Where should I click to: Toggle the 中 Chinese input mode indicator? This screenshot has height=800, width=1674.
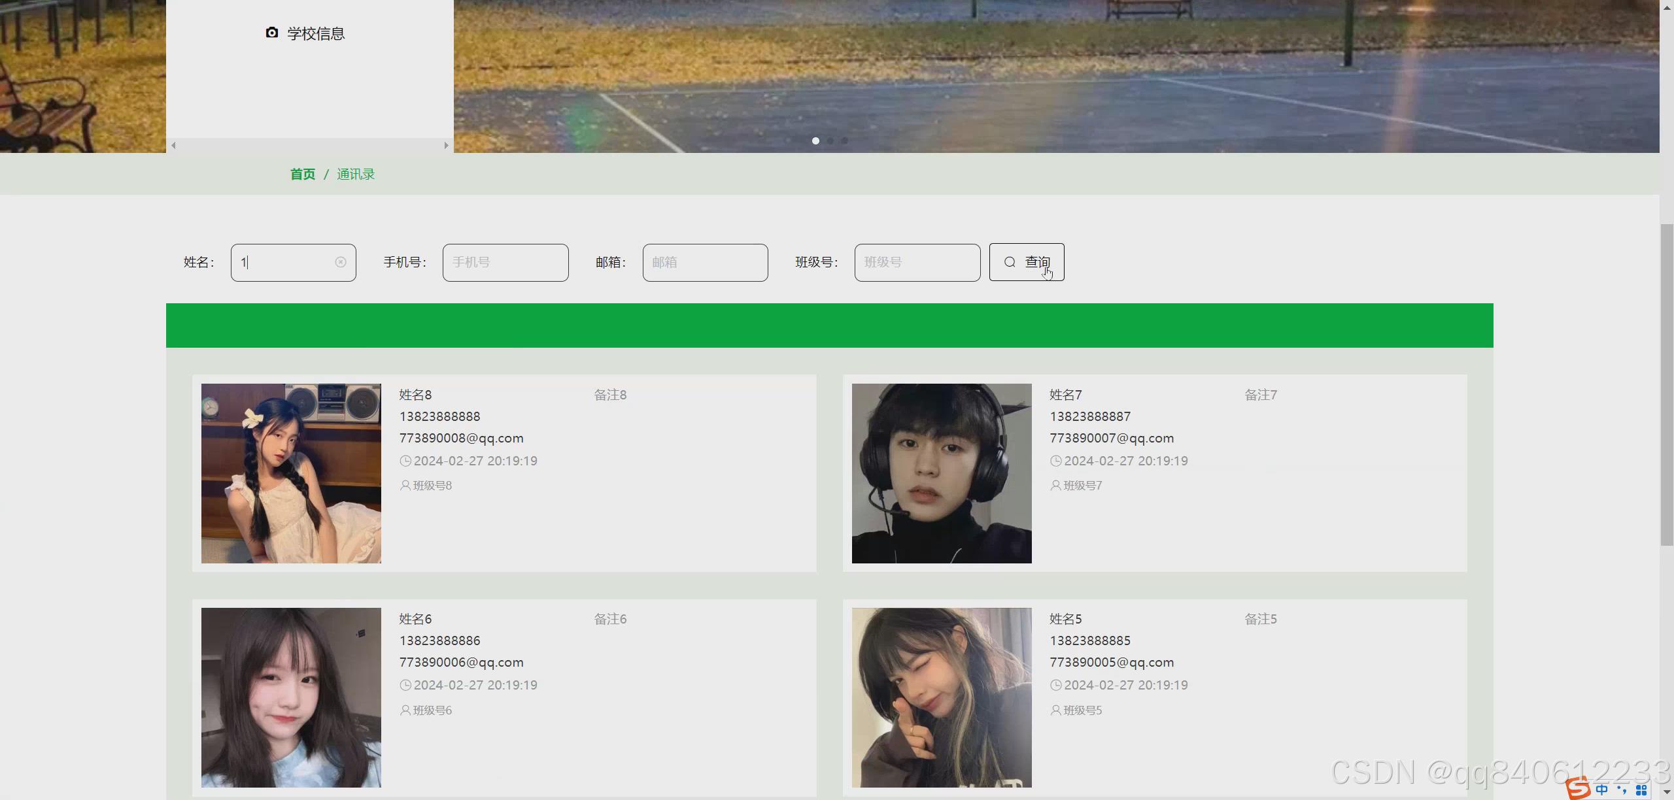tap(1601, 790)
